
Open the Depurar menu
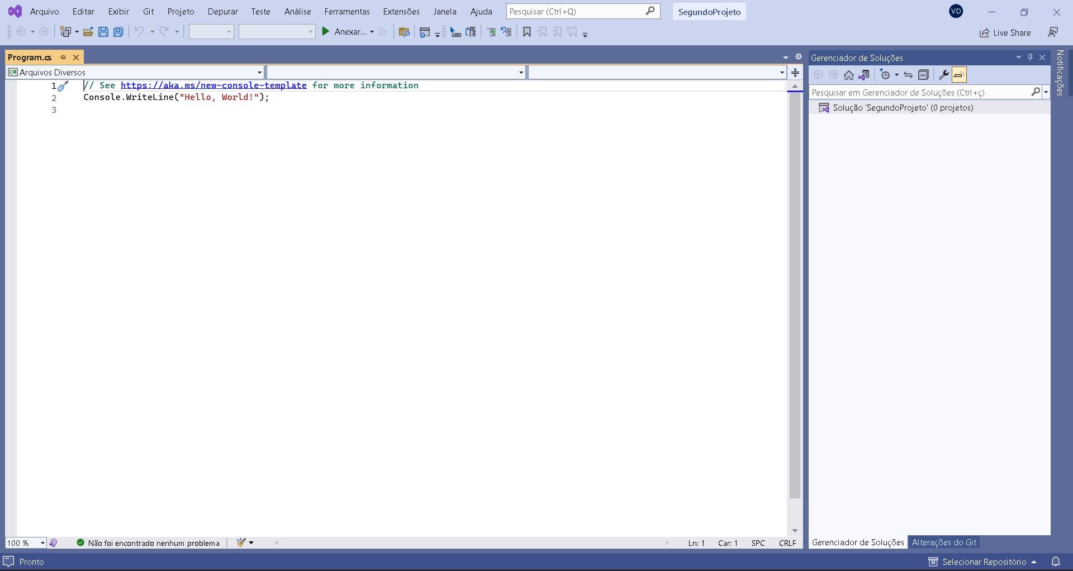[222, 11]
